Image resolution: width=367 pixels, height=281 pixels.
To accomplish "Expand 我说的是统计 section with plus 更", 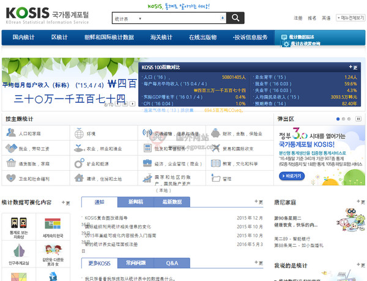I will click(x=361, y=265).
